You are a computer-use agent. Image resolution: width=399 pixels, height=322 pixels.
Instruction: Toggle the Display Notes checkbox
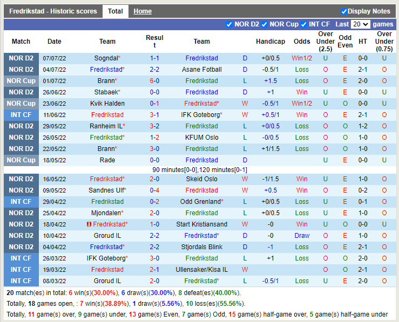pyautogui.click(x=344, y=11)
